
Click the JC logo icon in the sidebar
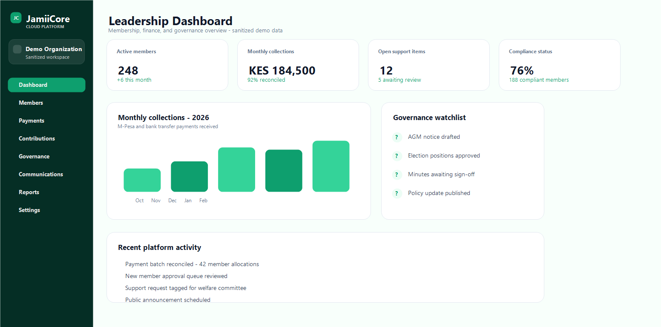click(16, 18)
